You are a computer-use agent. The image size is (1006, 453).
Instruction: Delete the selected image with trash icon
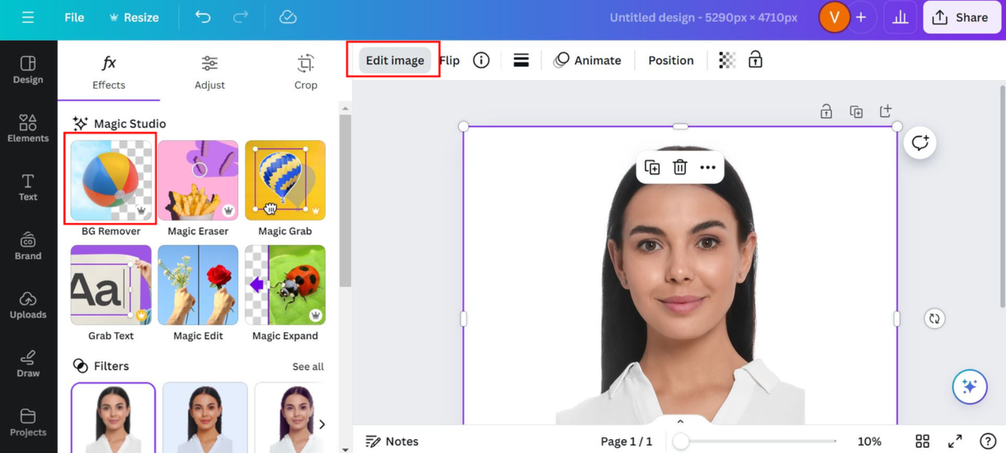point(679,167)
